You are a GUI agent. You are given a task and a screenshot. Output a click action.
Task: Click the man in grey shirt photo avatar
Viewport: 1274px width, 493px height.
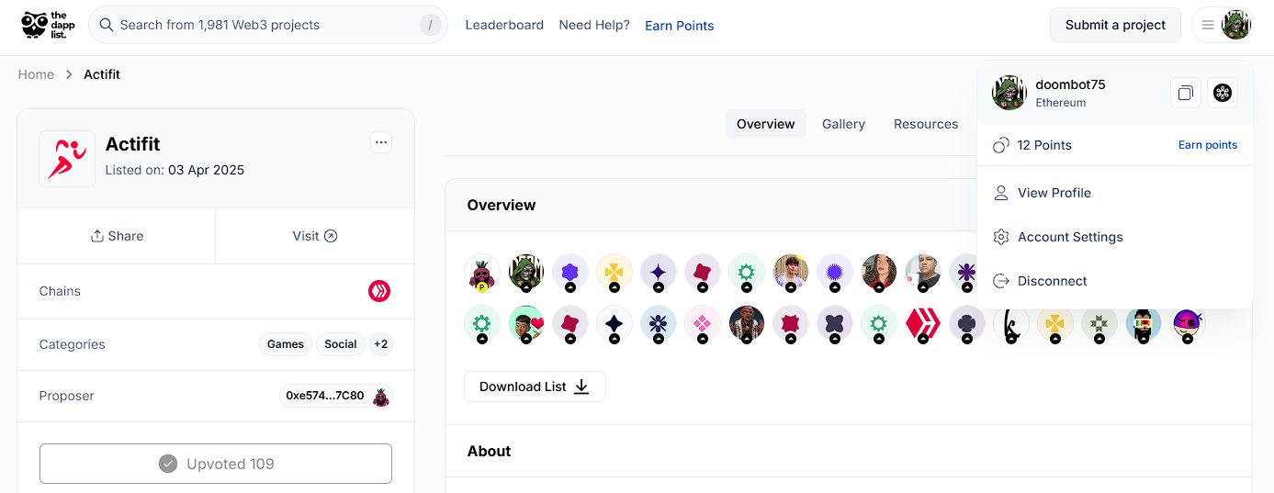922,273
